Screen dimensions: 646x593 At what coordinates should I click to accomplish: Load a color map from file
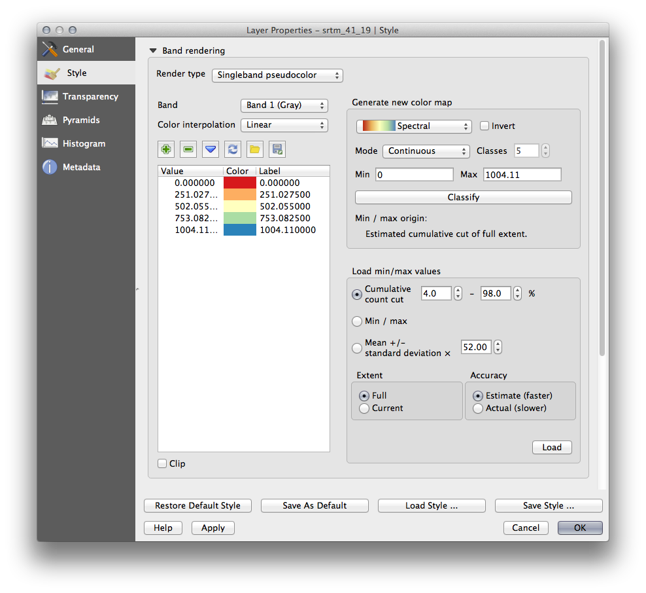pos(254,149)
